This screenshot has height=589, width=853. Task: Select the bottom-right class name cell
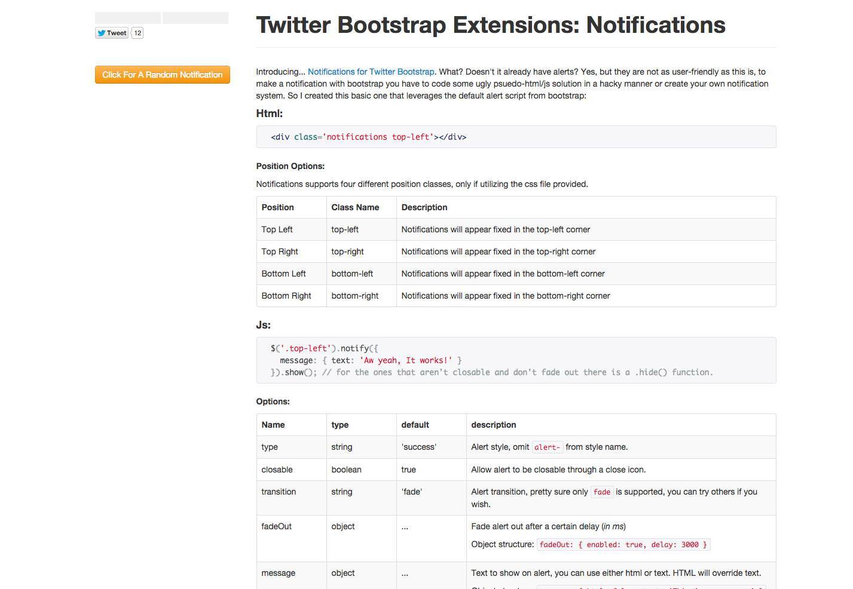(362, 296)
